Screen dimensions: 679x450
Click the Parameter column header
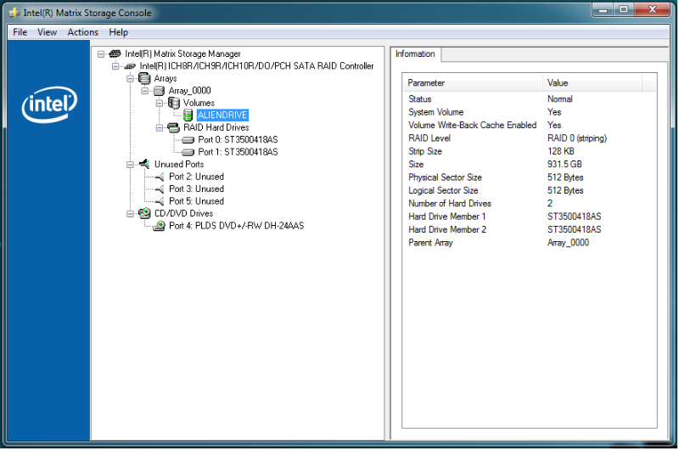click(x=473, y=83)
